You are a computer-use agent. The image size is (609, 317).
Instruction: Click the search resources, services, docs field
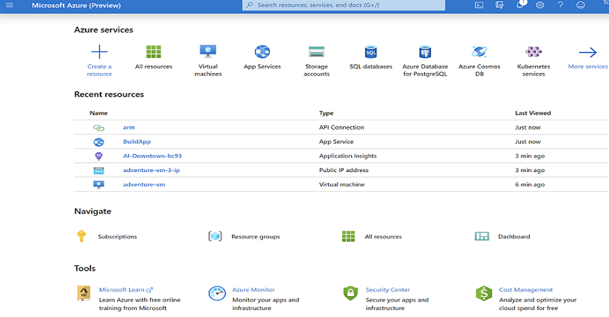344,5
